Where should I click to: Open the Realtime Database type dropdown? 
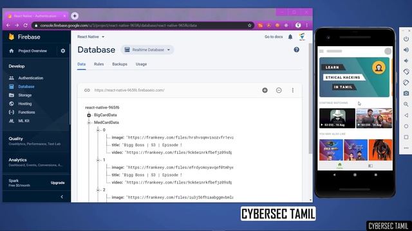(147, 50)
